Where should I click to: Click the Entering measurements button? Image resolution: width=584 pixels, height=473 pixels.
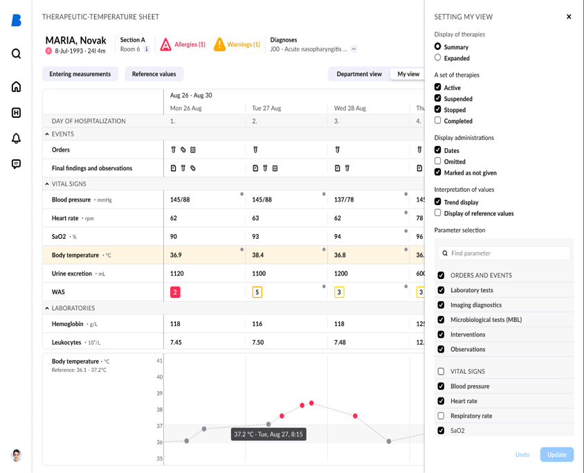coord(80,74)
